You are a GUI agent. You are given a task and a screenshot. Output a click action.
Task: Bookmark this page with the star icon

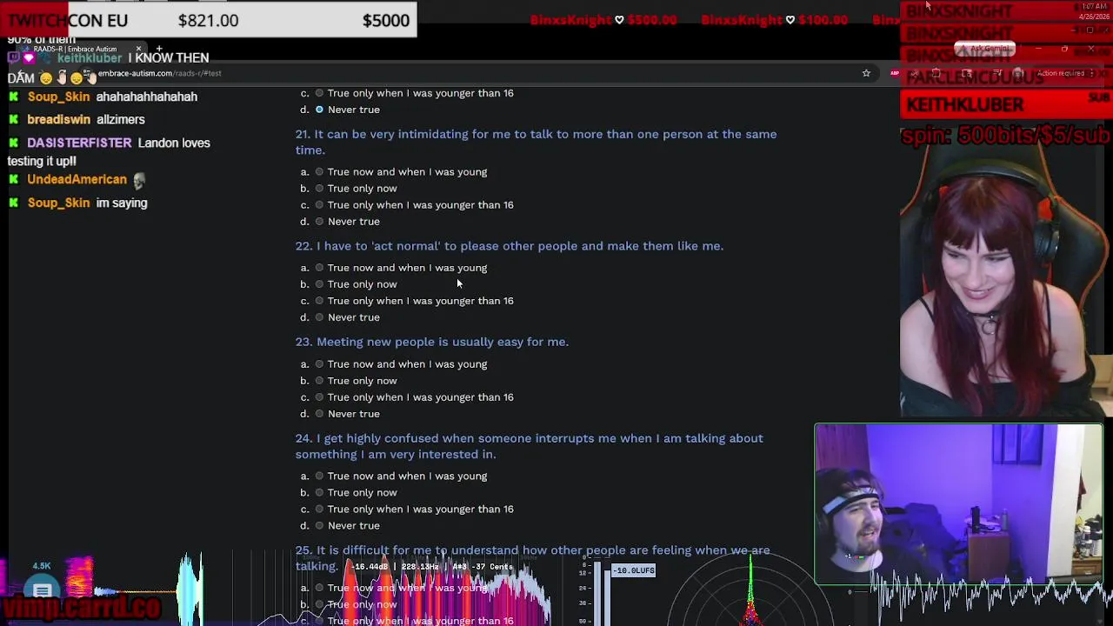866,73
